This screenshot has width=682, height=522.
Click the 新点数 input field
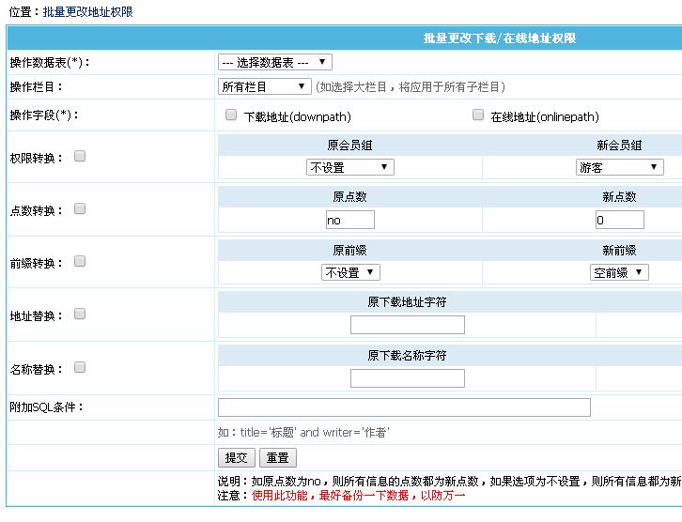tap(620, 220)
